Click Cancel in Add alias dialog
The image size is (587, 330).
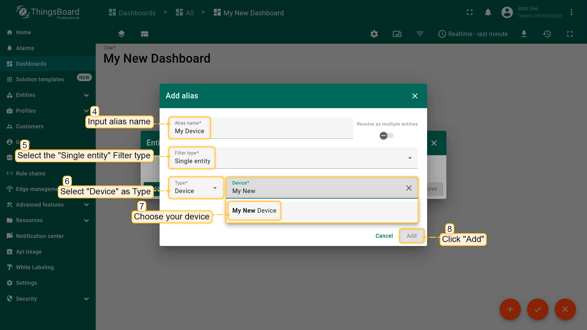(x=384, y=236)
